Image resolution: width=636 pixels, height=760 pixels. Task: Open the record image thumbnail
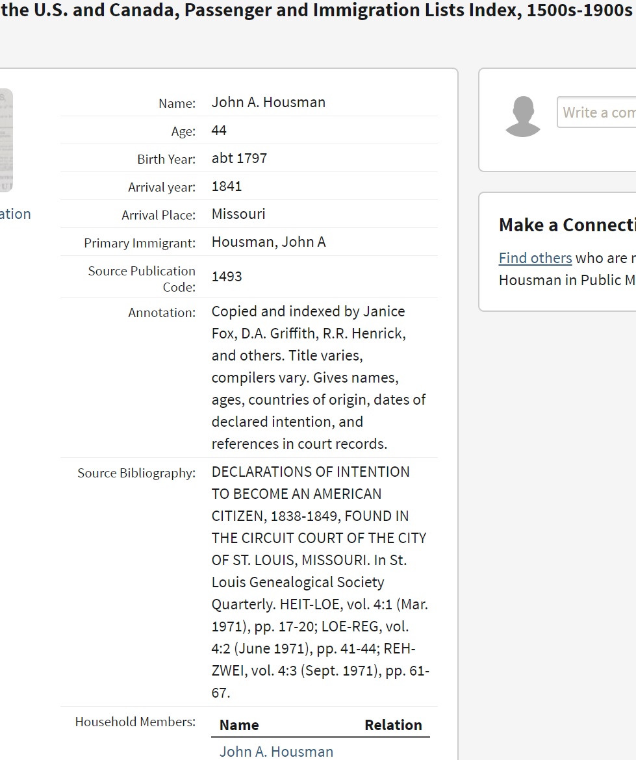6,140
